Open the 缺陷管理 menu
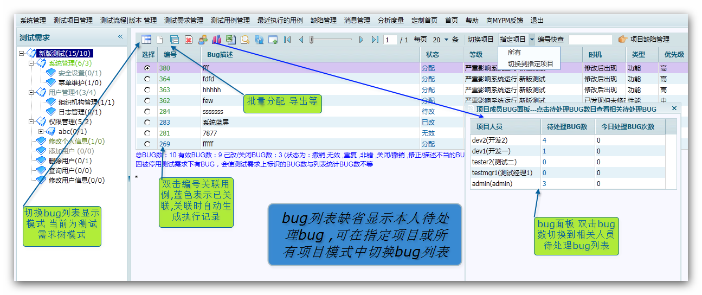The height and width of the screenshot is (295, 702). click(x=324, y=21)
